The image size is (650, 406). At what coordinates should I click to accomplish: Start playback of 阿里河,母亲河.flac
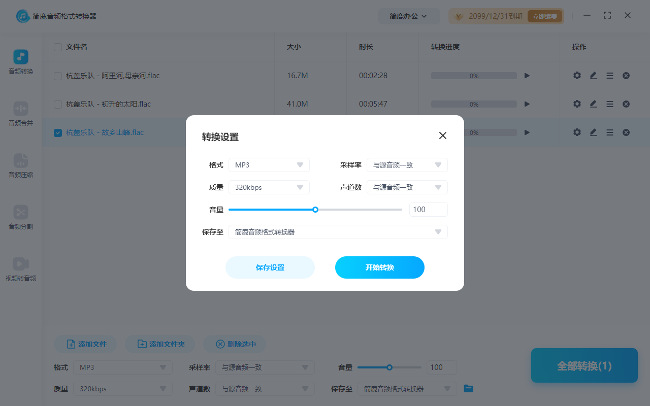pos(527,75)
